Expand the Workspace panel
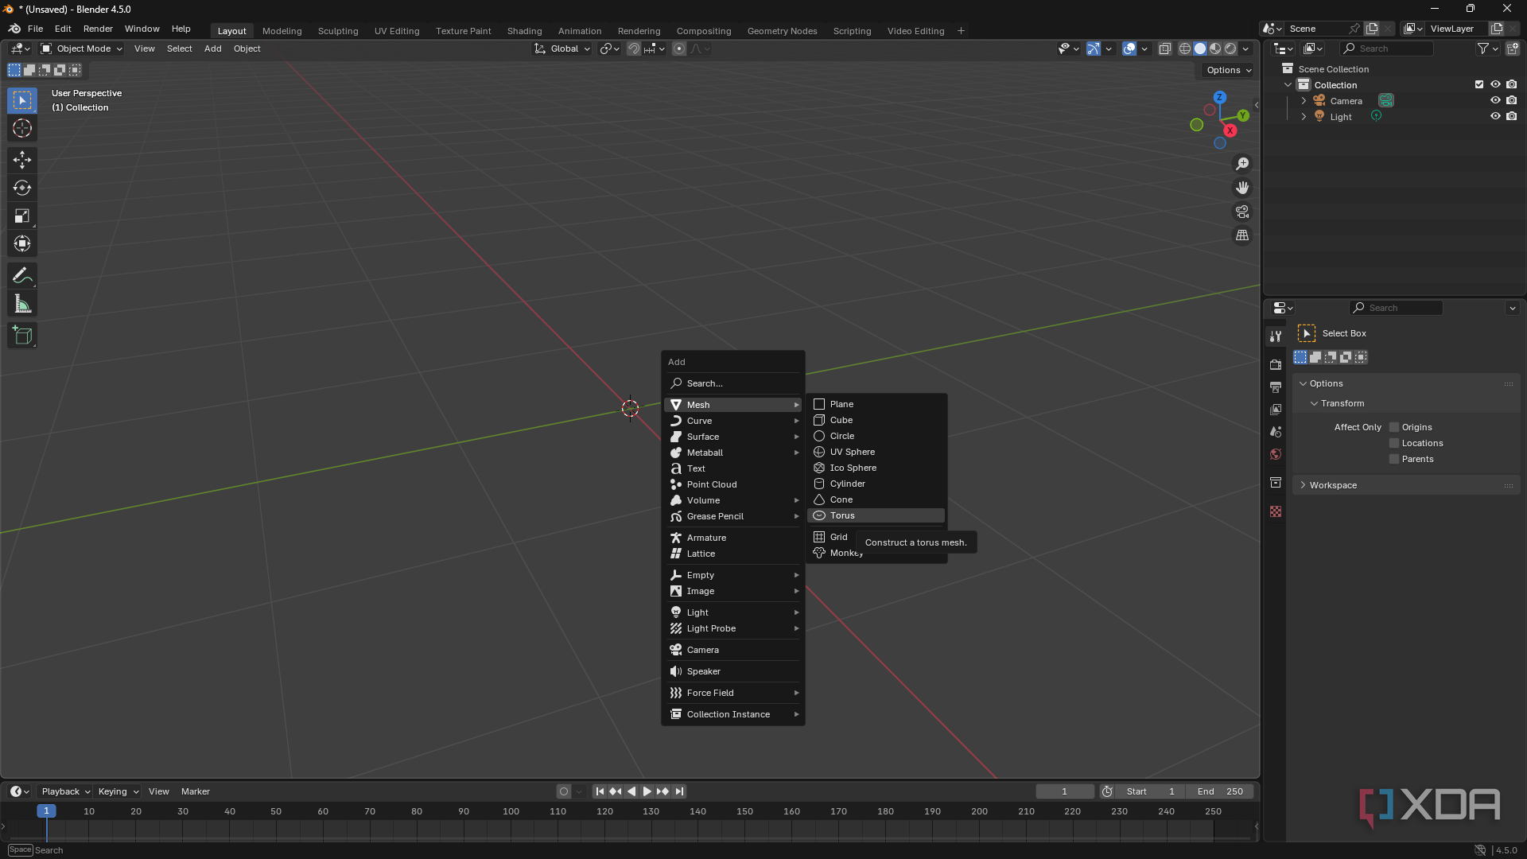This screenshot has height=859, width=1527. coord(1406,485)
